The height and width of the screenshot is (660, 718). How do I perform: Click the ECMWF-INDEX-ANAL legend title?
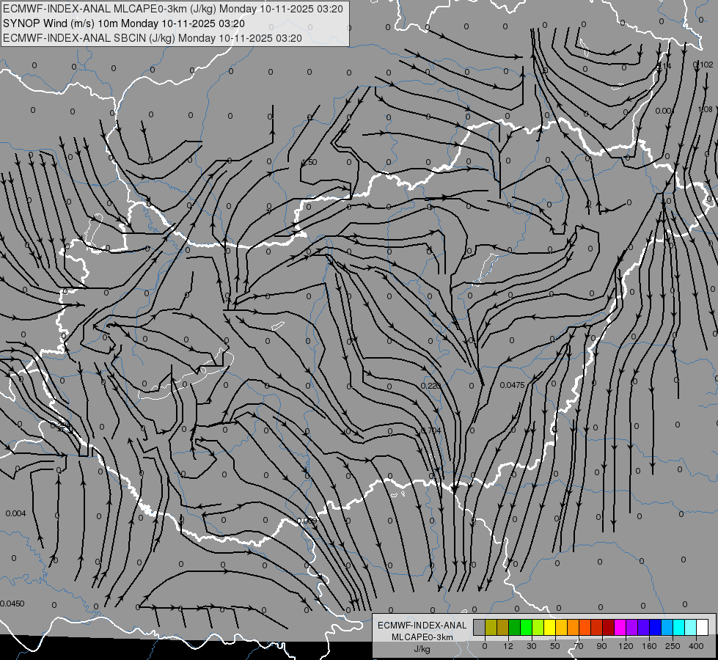point(422,626)
